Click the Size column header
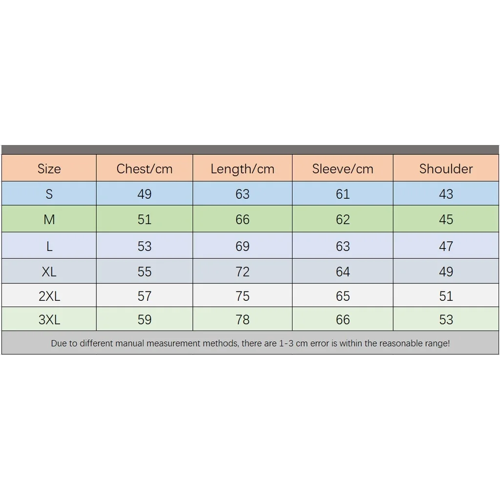This screenshot has width=500, height=500. tap(49, 169)
